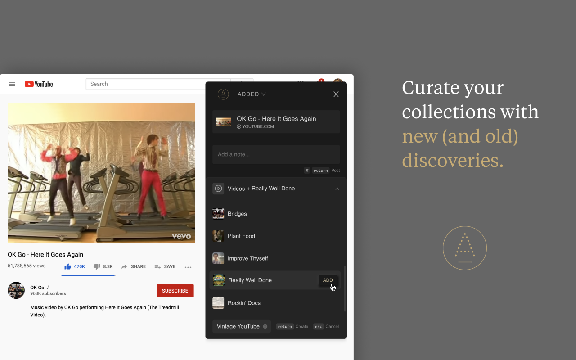
Task: Click SAVE to add video to a playlist
Action: (165, 266)
